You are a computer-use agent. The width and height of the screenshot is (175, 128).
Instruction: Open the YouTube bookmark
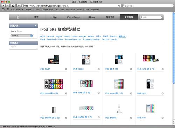60,9
